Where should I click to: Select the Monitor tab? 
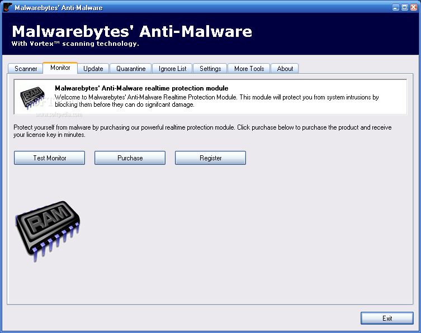coord(60,68)
